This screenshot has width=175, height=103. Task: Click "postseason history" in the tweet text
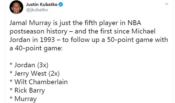pyautogui.click(x=38, y=32)
